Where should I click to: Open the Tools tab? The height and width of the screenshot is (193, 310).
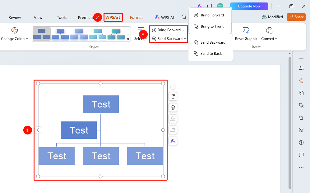(x=62, y=18)
